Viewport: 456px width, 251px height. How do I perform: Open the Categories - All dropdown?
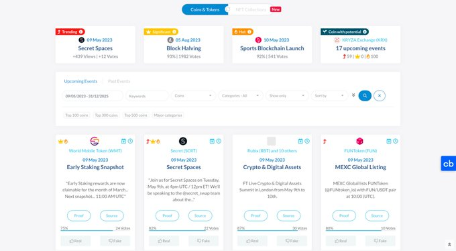pos(241,95)
